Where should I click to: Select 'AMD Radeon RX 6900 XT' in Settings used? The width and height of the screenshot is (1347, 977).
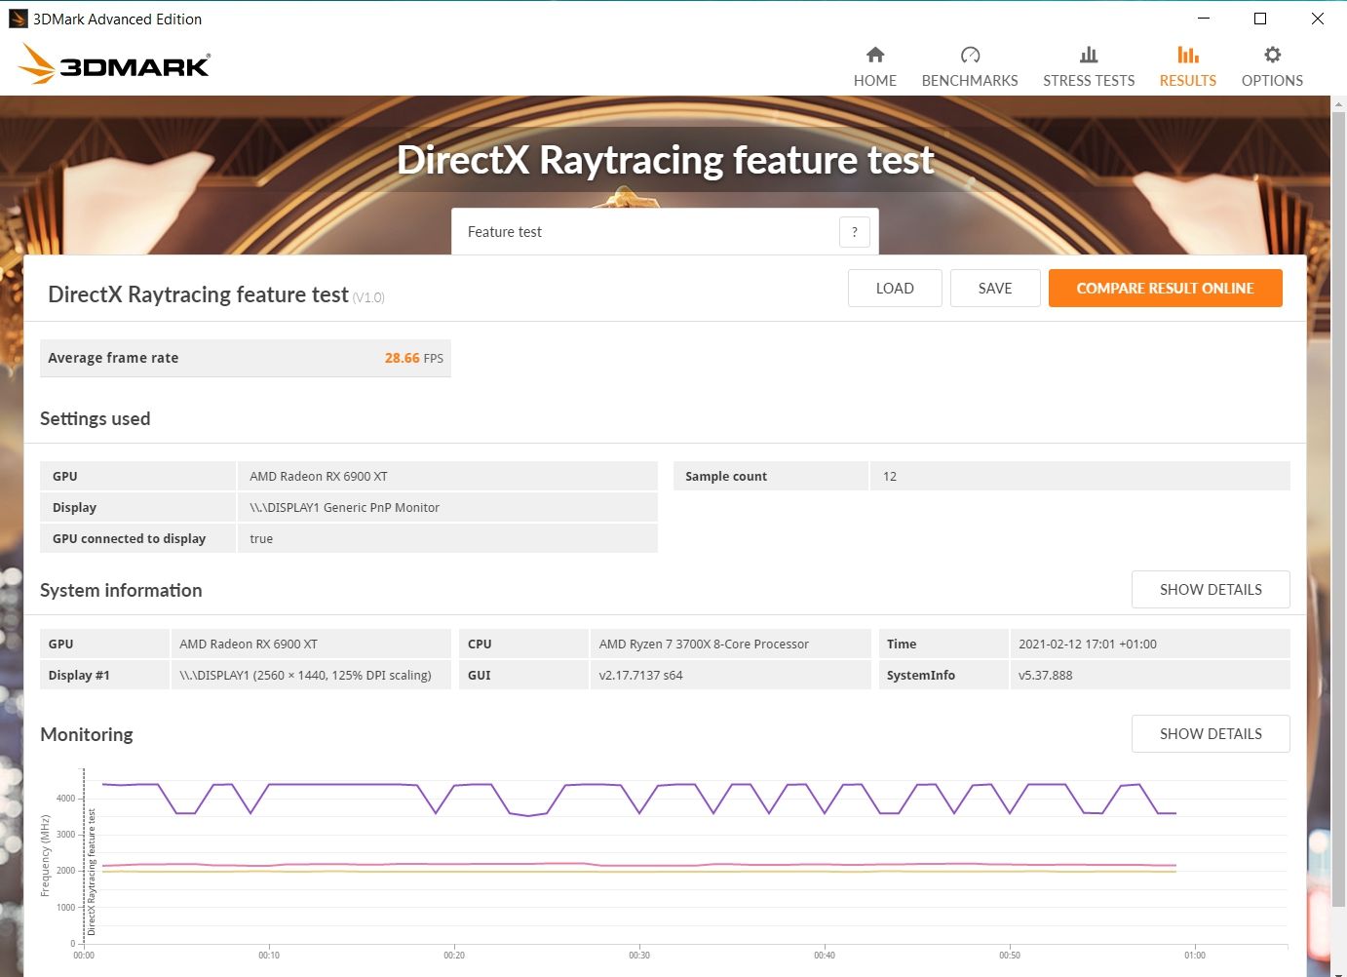[x=319, y=477]
